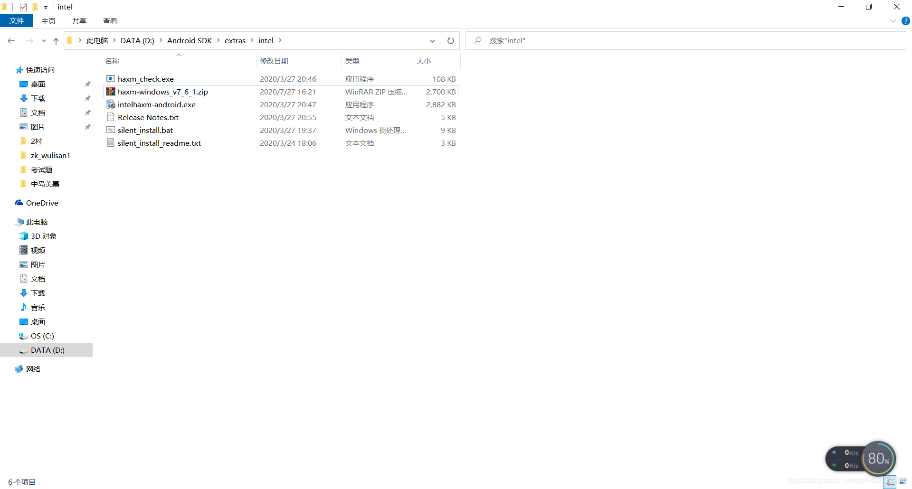Select 此电脑 in the address breadcrumb
912x489 pixels.
[97, 41]
